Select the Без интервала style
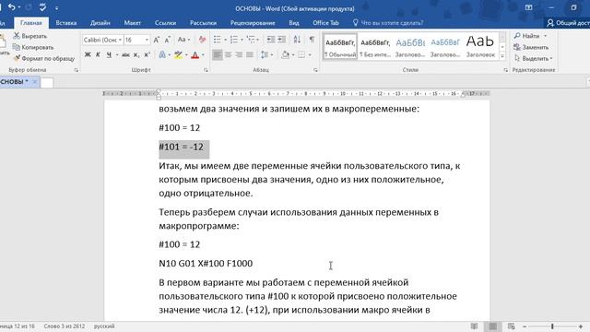Screen dimensions: 590x332 (x=375, y=47)
